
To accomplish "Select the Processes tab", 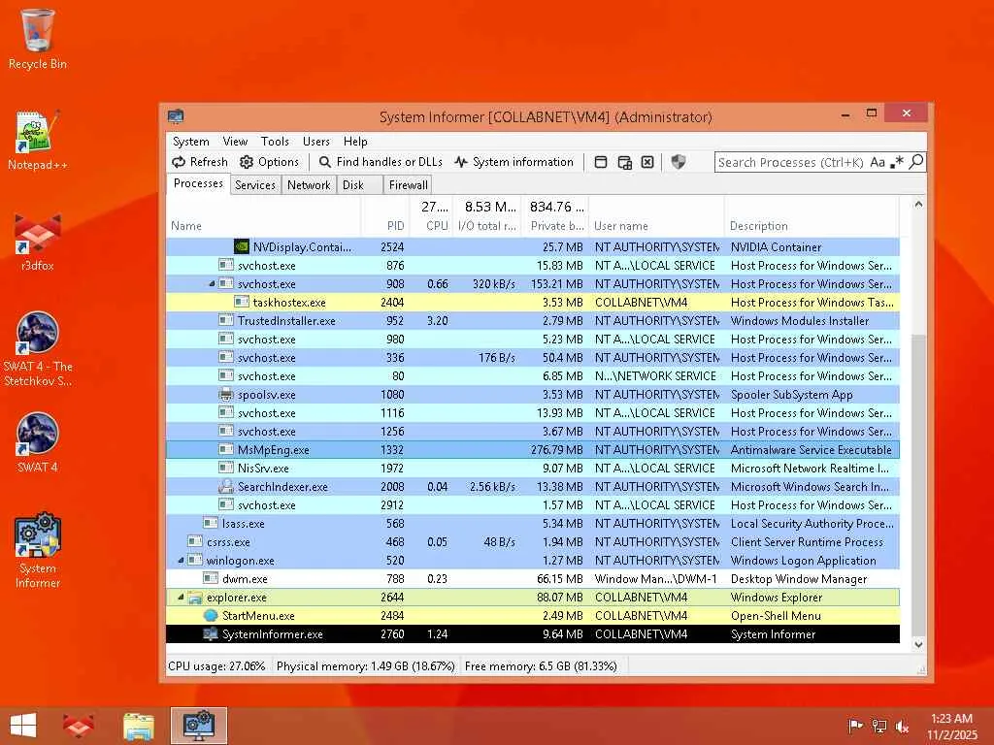I will tap(198, 183).
